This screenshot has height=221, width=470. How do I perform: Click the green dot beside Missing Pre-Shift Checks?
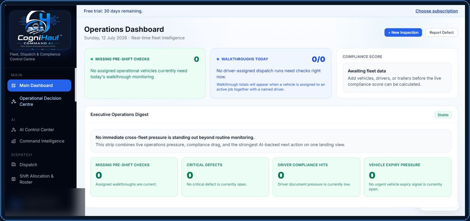click(92, 59)
